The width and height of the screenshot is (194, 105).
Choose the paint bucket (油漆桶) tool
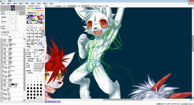click(x=29, y=38)
